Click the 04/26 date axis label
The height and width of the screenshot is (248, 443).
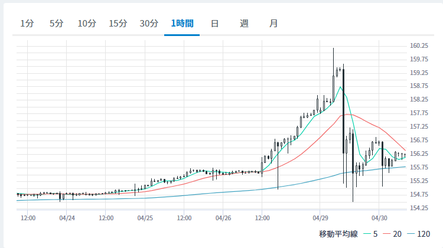point(223,218)
